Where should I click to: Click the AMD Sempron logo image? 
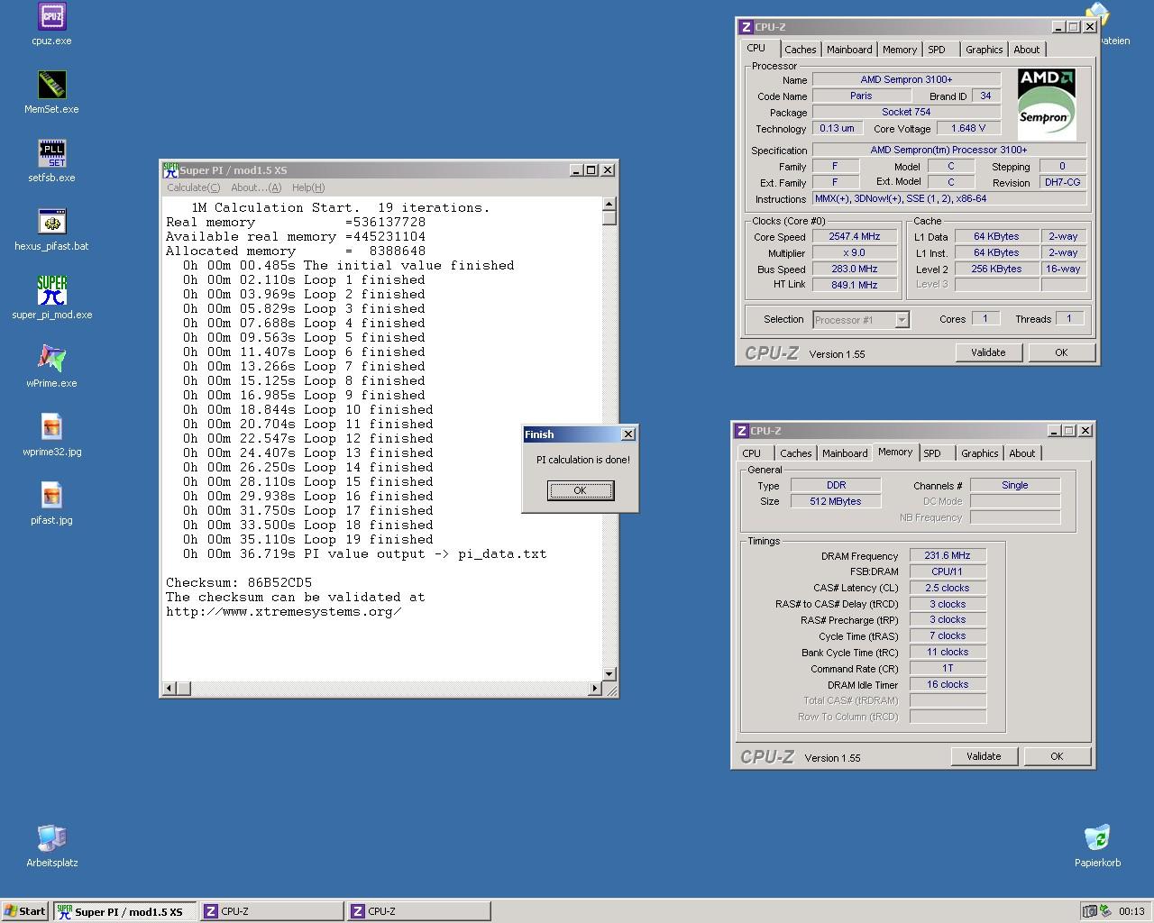[x=1046, y=103]
